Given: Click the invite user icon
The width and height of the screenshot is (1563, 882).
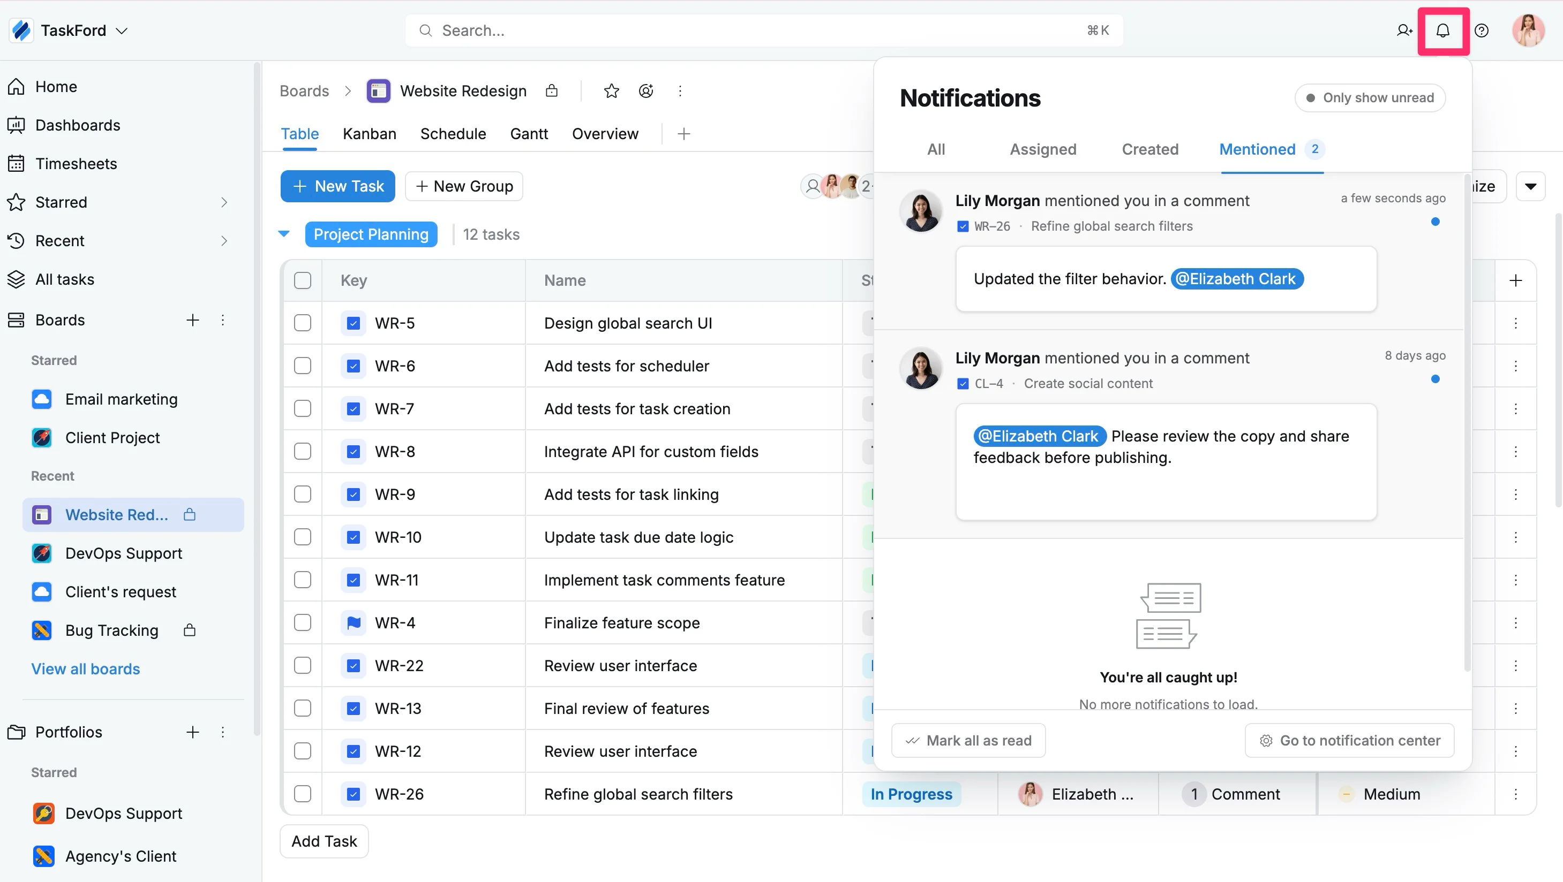Looking at the screenshot, I should click(1404, 31).
